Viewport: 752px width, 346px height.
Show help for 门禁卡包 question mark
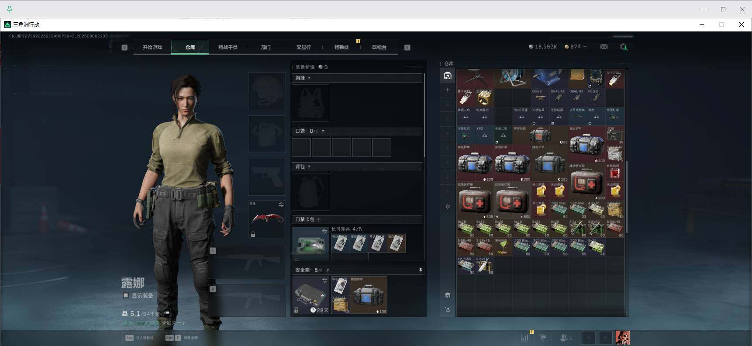[x=319, y=220]
